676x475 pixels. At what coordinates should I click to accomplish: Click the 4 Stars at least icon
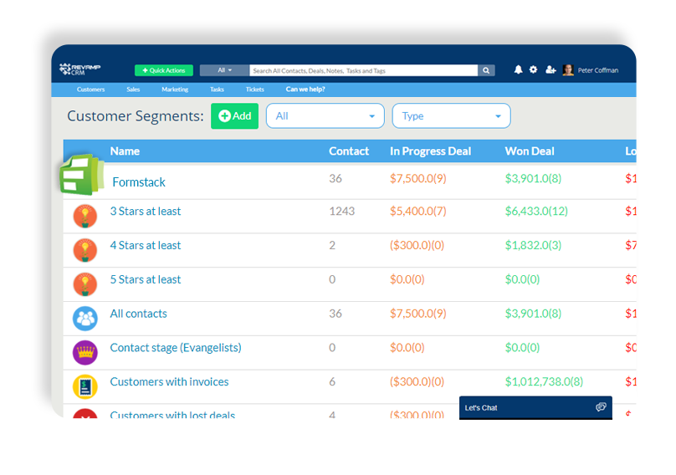coord(85,250)
